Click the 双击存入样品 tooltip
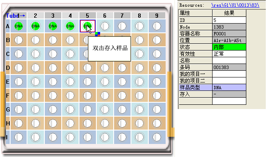This screenshot has height=157, width=270. click(109, 49)
